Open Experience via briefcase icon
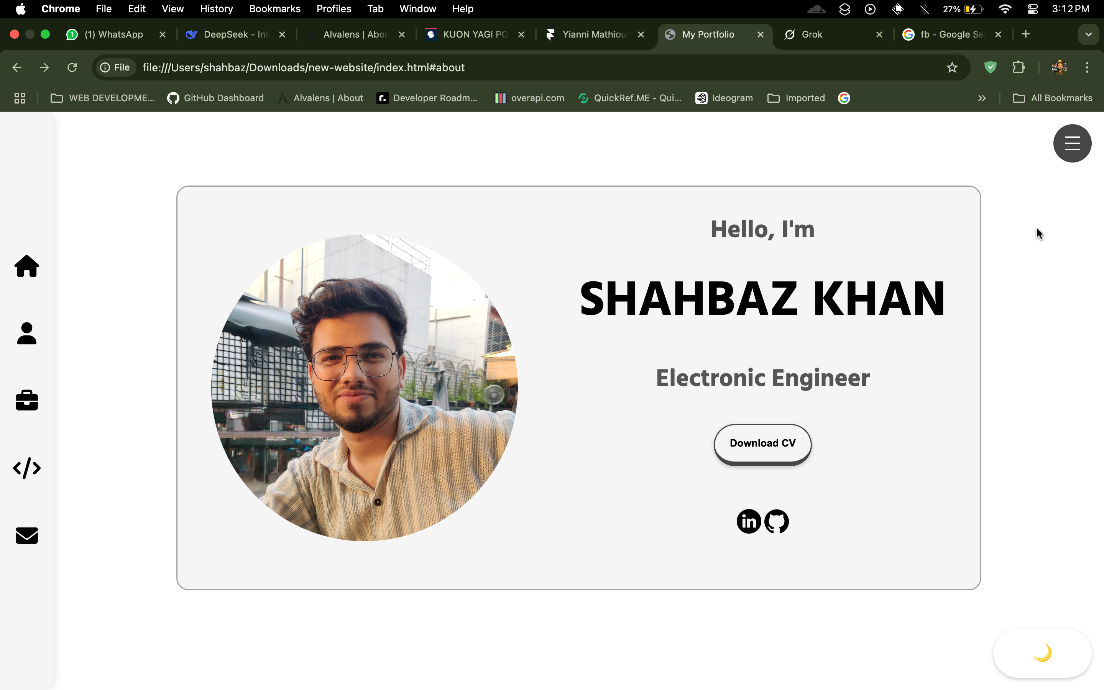This screenshot has width=1104, height=690. [x=27, y=401]
